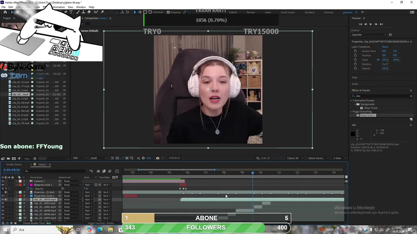Screen dimensions: 417x234
Task: Toggle transparency grid in viewer
Action: tap(117, 158)
